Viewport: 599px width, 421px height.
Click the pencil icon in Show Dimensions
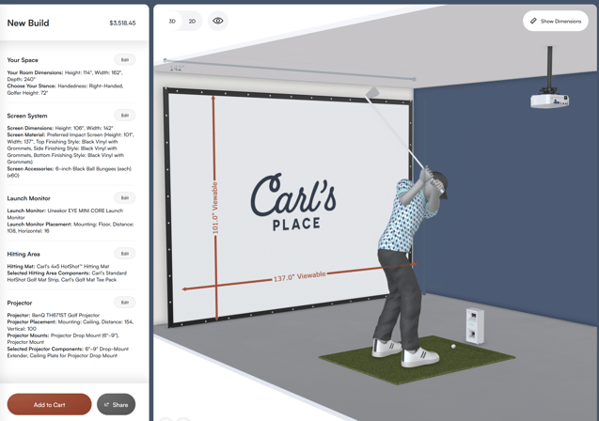click(x=533, y=21)
